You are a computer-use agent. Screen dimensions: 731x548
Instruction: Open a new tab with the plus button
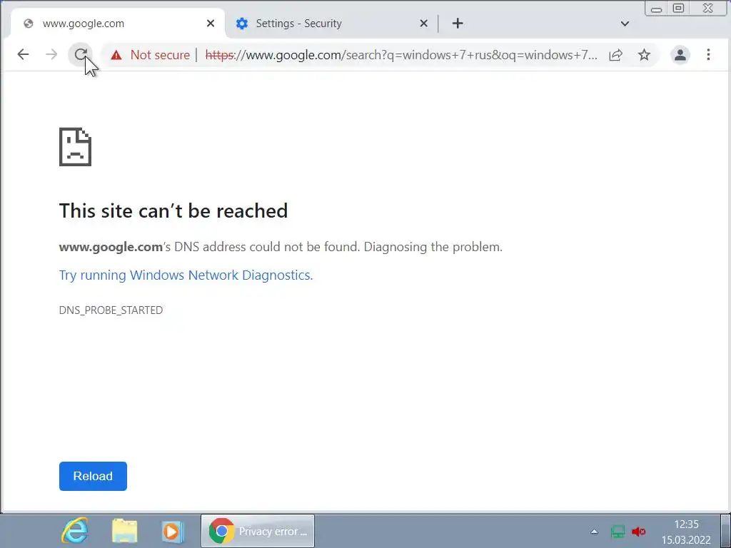pos(458,24)
